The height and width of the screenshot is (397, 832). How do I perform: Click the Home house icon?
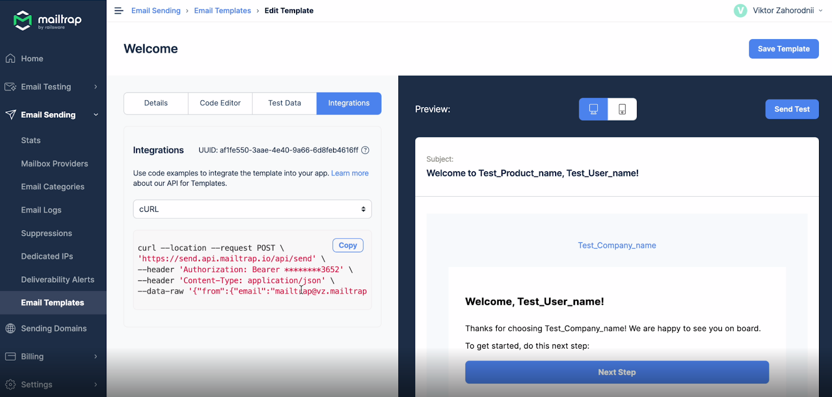click(x=10, y=59)
